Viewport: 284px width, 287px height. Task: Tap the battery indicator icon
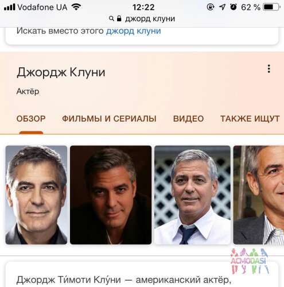272,7
